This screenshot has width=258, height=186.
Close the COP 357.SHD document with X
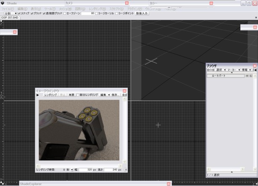[x=256, y=18]
